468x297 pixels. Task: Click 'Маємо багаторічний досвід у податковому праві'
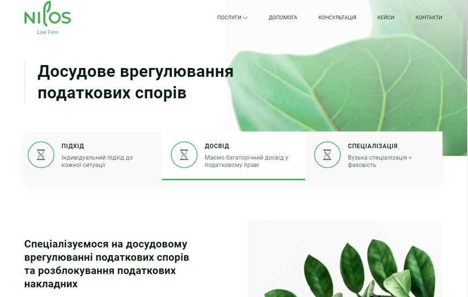(x=247, y=161)
